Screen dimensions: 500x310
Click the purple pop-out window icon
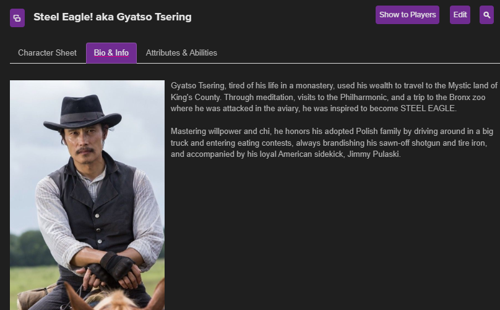pos(17,17)
